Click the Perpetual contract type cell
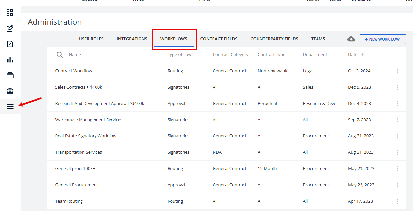 (267, 104)
